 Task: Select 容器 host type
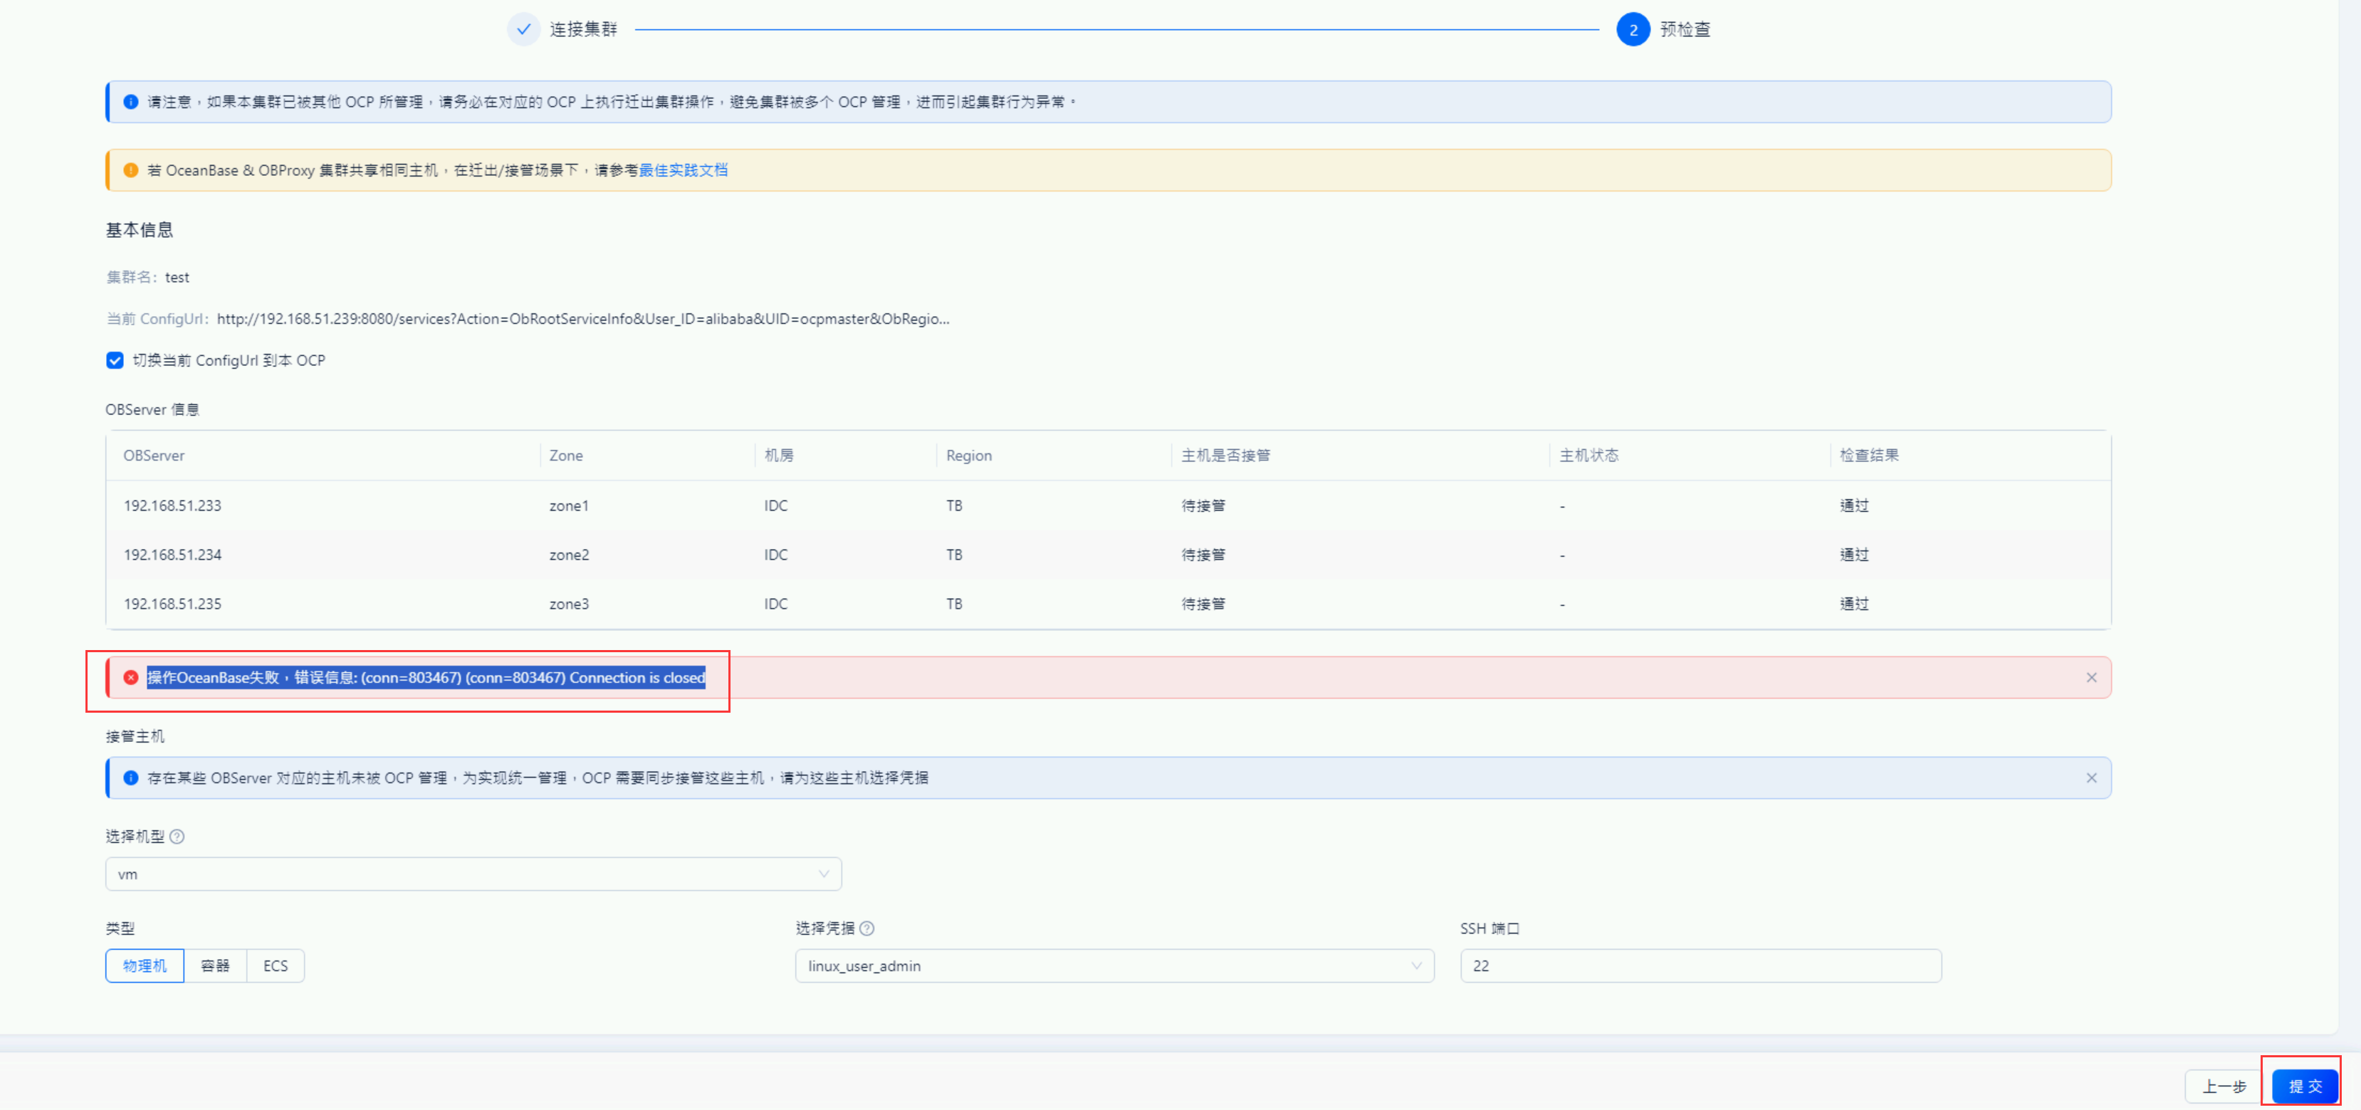(216, 965)
